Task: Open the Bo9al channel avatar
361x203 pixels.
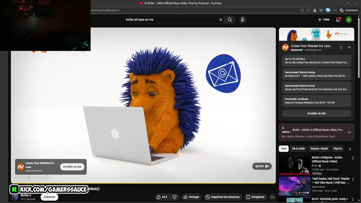Action: pos(15,197)
